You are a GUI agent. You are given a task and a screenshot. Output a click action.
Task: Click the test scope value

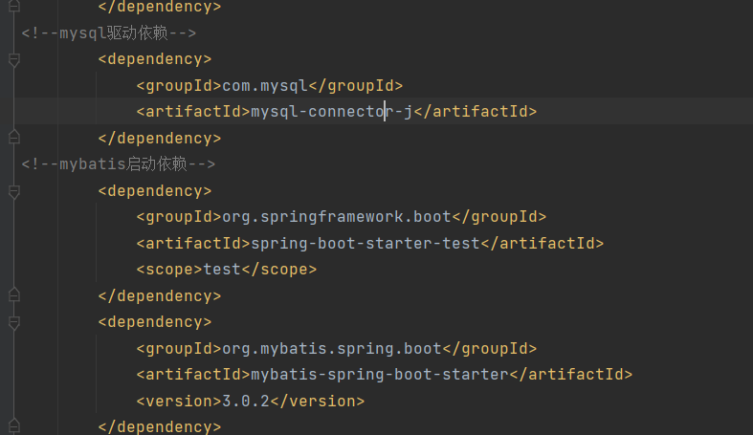tap(222, 270)
